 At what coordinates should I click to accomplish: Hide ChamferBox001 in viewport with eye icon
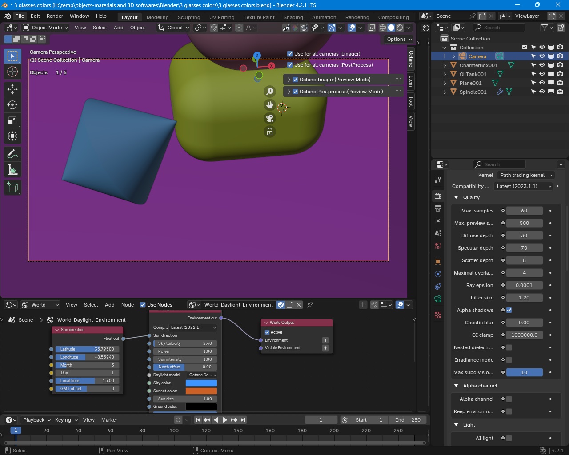coord(542,65)
